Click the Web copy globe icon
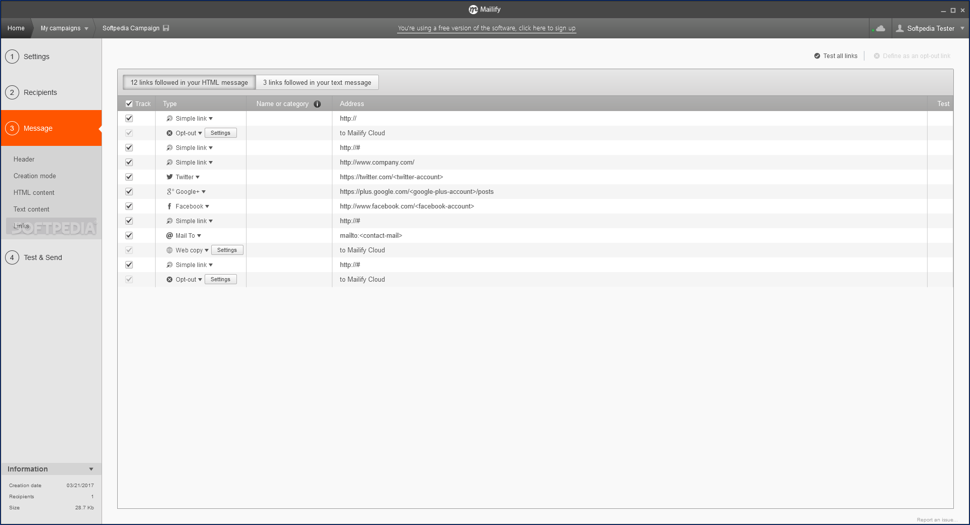Screen dimensions: 970x525 tap(170, 250)
